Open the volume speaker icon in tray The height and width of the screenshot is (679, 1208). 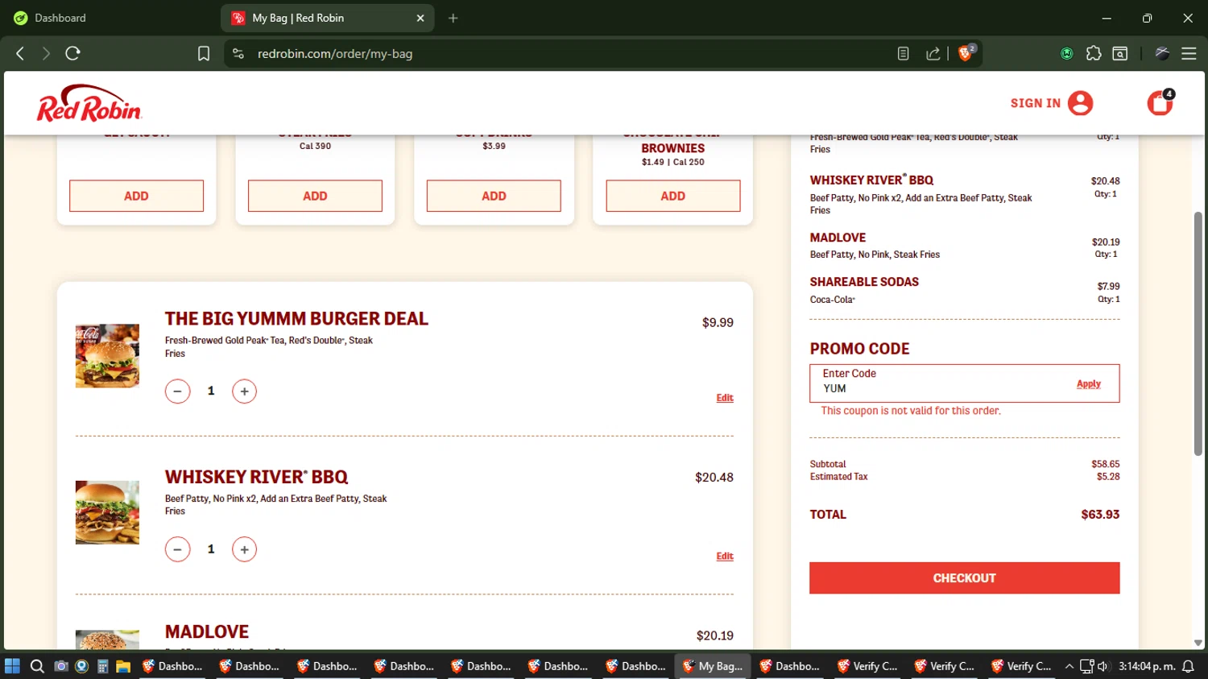1103,666
